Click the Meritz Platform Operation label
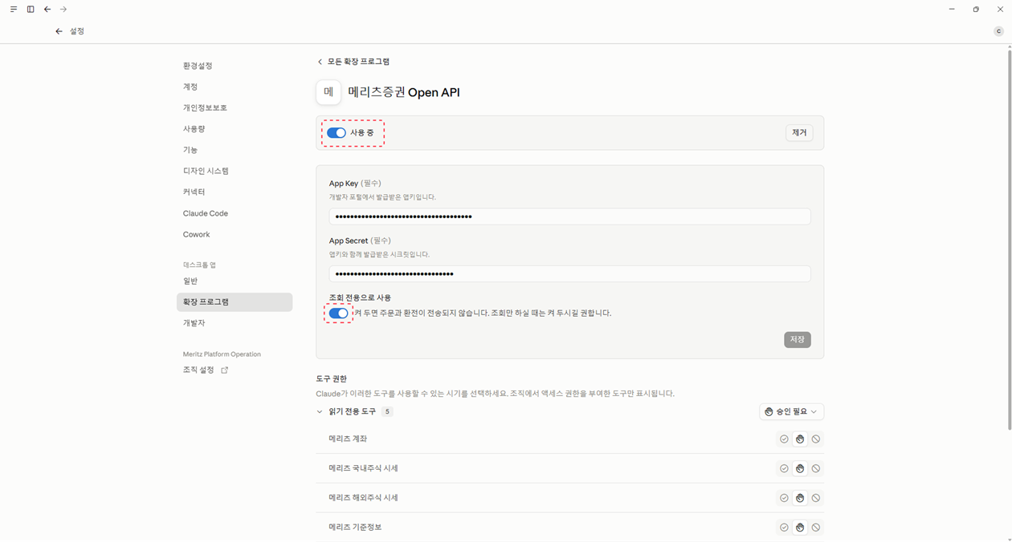The image size is (1012, 542). pyautogui.click(x=222, y=354)
